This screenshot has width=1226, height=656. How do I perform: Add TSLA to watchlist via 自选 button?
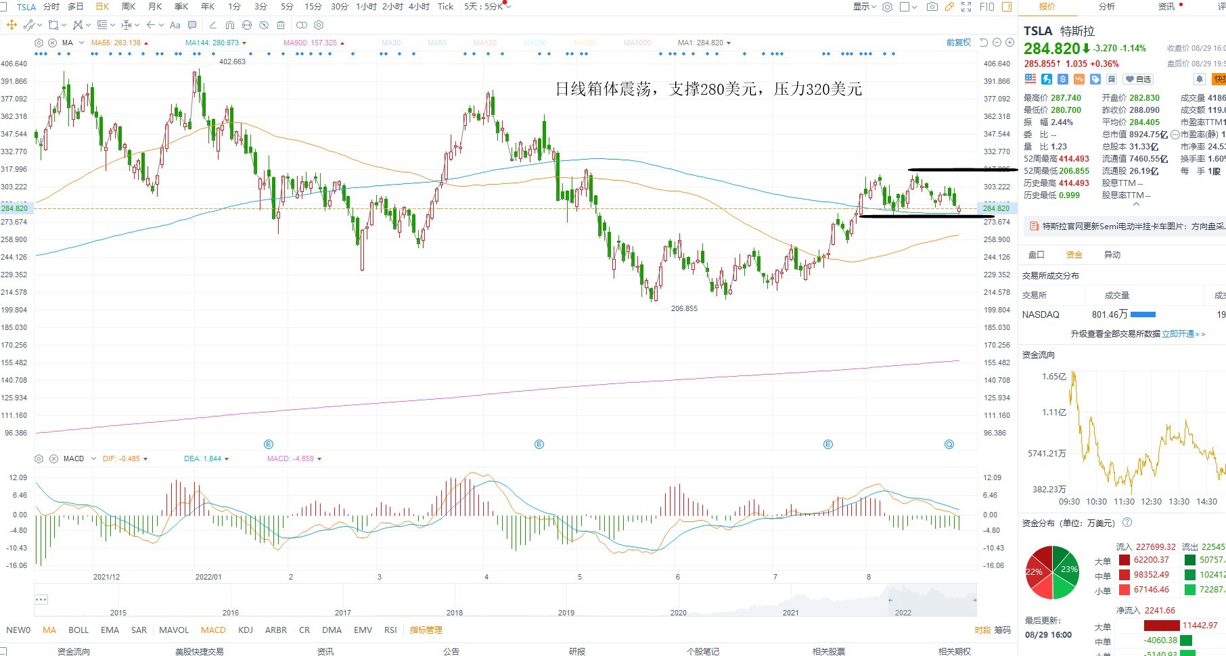pyautogui.click(x=1138, y=79)
